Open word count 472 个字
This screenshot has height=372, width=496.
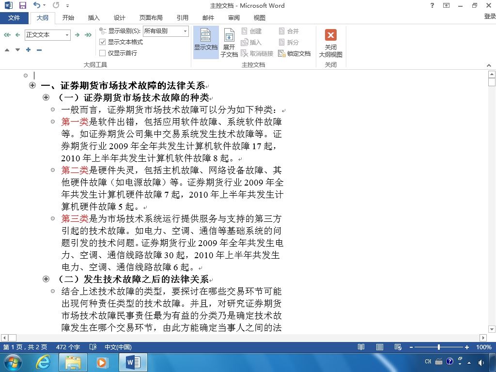pyautogui.click(x=68, y=347)
